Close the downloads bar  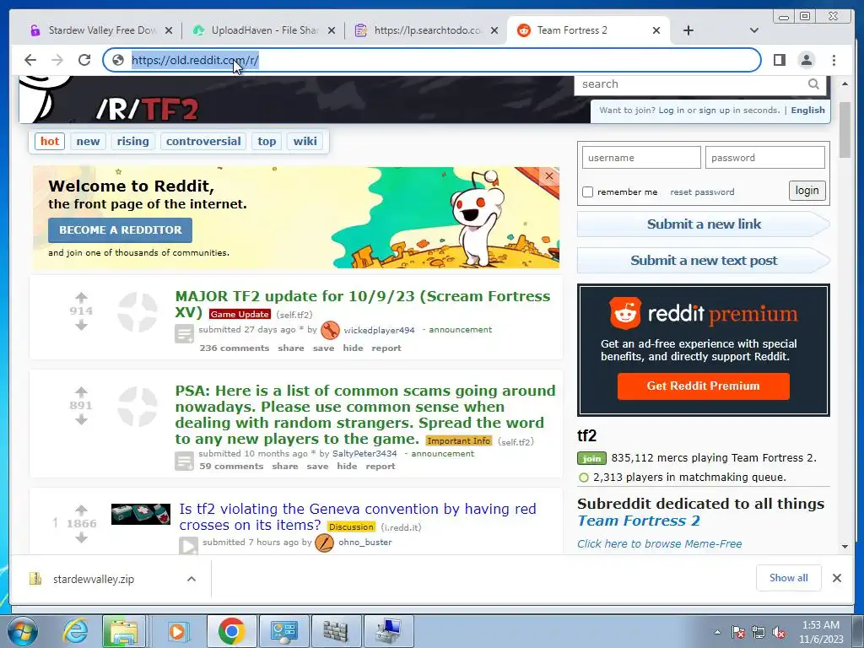[836, 578]
